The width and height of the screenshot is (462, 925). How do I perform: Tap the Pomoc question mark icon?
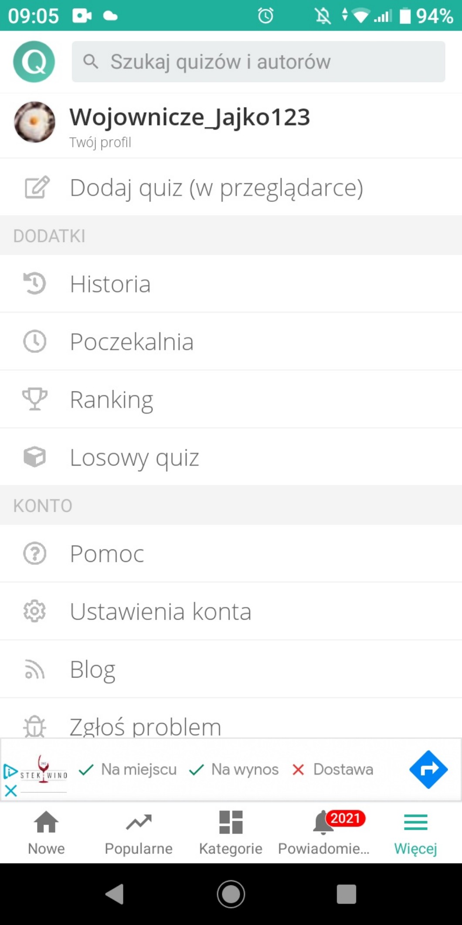click(x=34, y=553)
